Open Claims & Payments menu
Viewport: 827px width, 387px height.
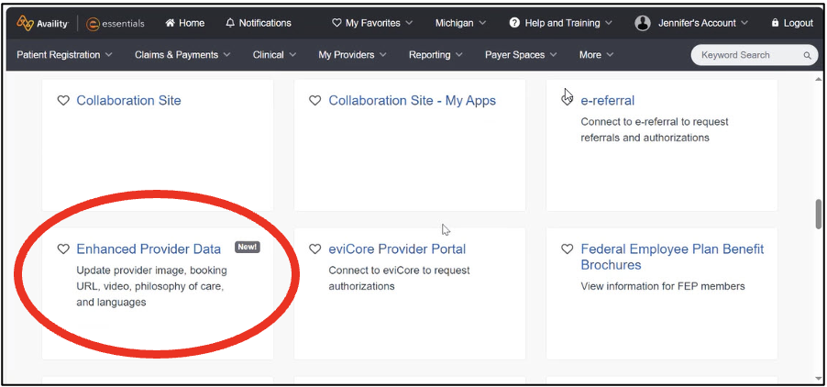pos(182,55)
